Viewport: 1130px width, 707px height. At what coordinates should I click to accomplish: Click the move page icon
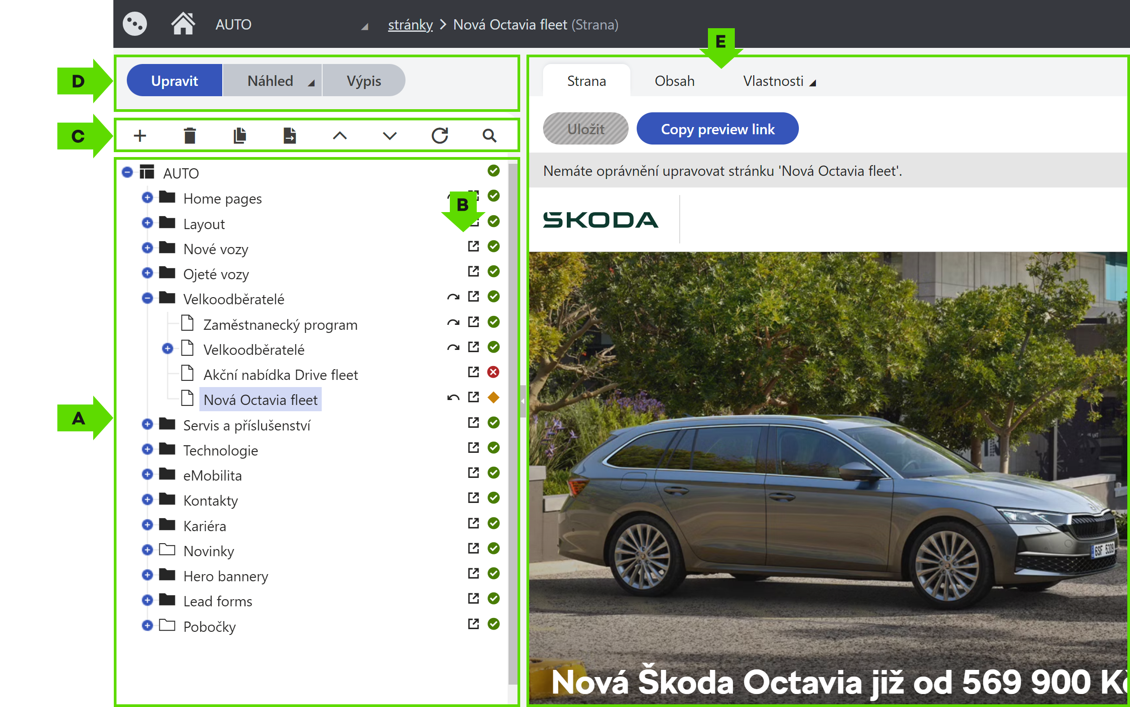coord(290,136)
